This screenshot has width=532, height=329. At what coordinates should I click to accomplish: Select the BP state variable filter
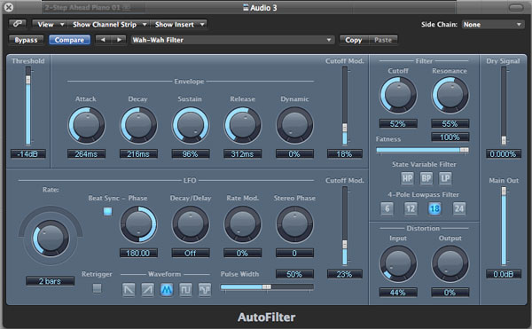point(426,178)
